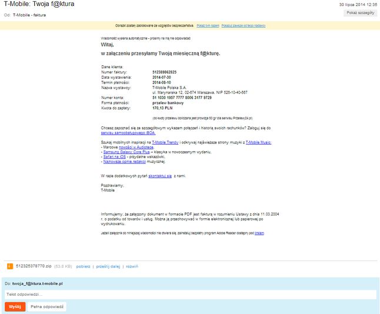Click payment deadline '2014-08-10'
This screenshot has height=314, width=380.
161,83
